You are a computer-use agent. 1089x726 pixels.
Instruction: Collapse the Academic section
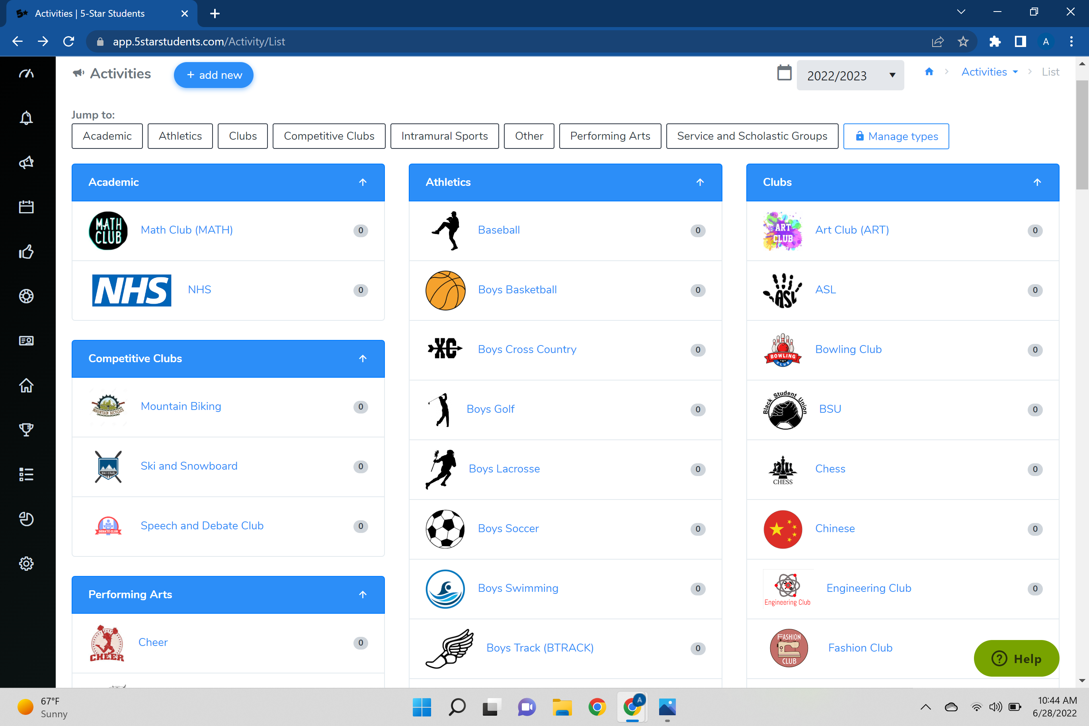point(363,182)
